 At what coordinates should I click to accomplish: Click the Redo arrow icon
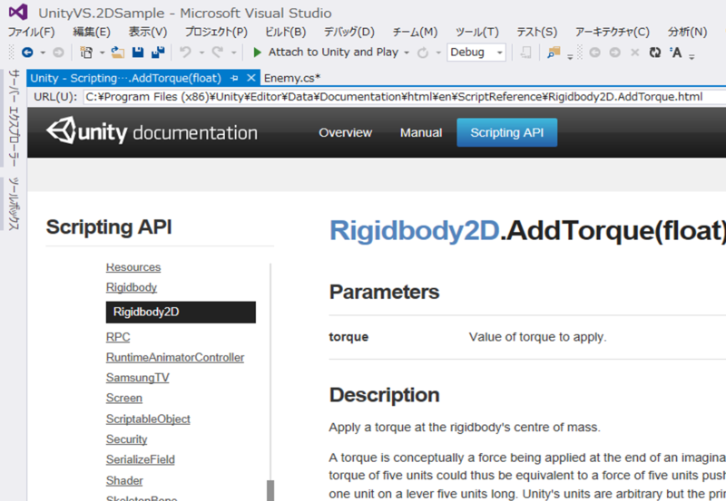(x=218, y=53)
